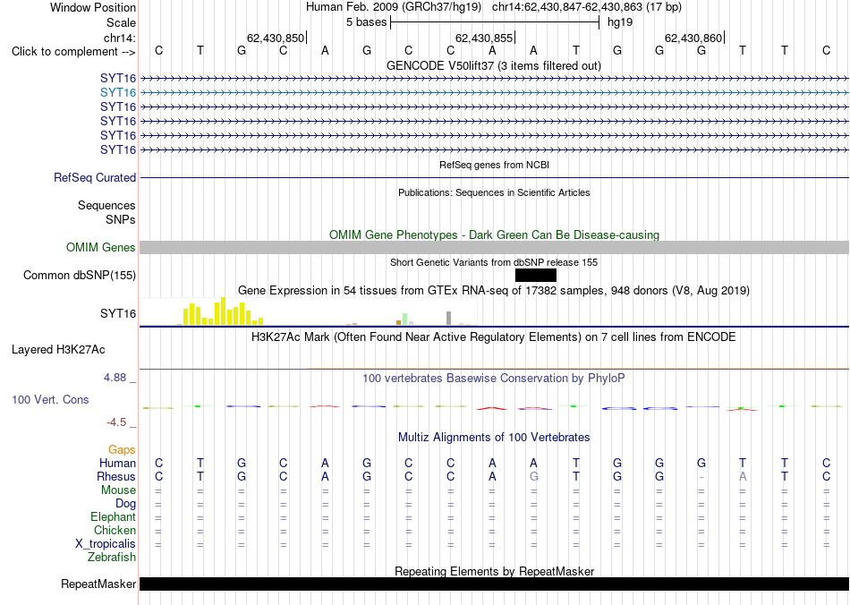Click the 62,430,855 ruler position
This screenshot has width=850, height=605.
pyautogui.click(x=484, y=38)
